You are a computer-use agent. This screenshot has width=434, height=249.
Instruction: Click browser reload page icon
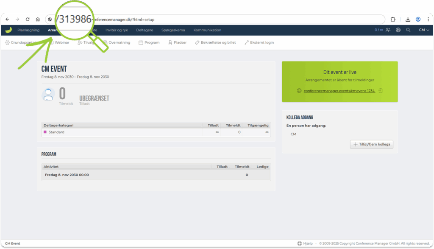tap(28, 20)
